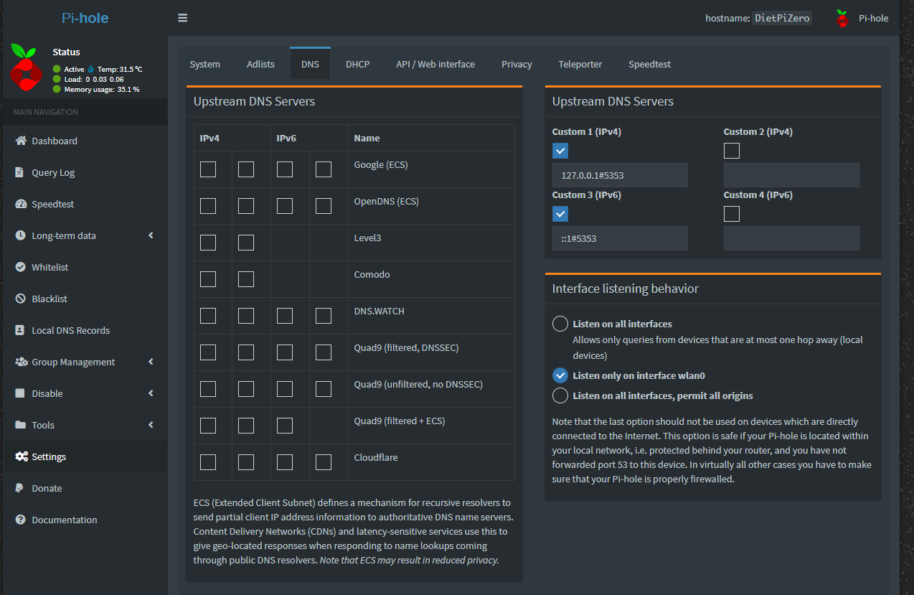This screenshot has width=914, height=595.
Task: Toggle the hamburger sidebar menu icon
Action: [183, 18]
